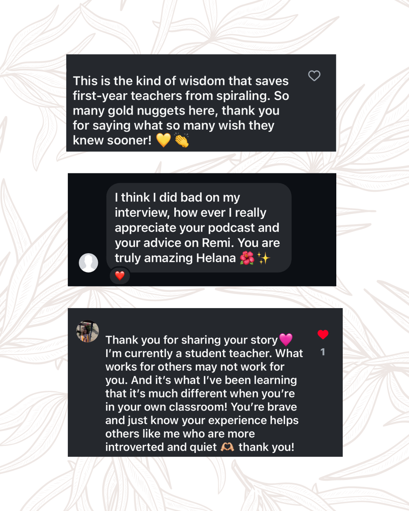Click the word 'Remi' in the message bubble
Screen dimensions: 409x511
(x=216, y=243)
